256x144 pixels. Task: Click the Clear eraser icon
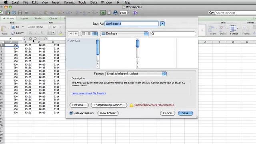[x=13, y=33]
